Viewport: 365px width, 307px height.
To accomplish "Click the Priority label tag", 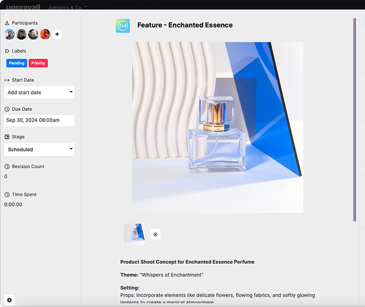I will click(x=38, y=63).
